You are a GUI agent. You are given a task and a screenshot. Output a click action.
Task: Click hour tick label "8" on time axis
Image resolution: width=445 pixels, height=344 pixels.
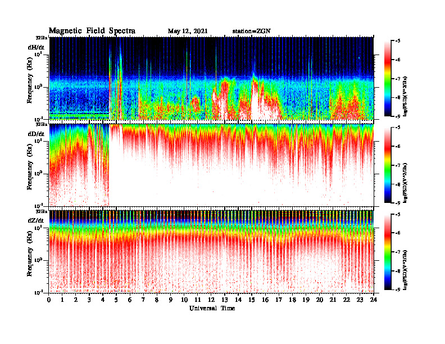(157, 300)
